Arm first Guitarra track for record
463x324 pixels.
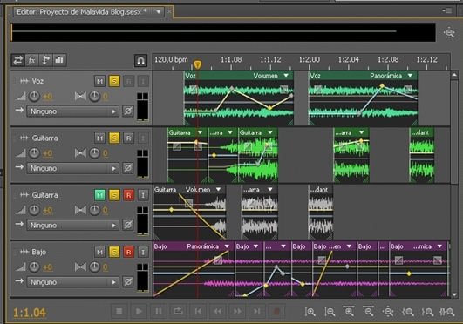click(128, 138)
